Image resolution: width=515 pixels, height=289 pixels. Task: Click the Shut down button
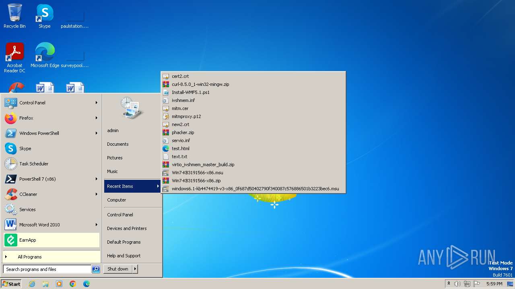pos(118,269)
